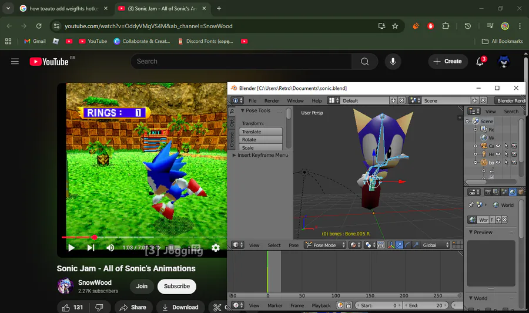Open the timeline editor type clock selector
Viewport: 529px width, 313px height.
[237, 305]
